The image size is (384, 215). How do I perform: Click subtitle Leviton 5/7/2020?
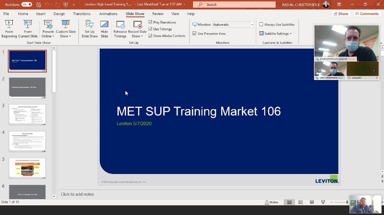134,123
